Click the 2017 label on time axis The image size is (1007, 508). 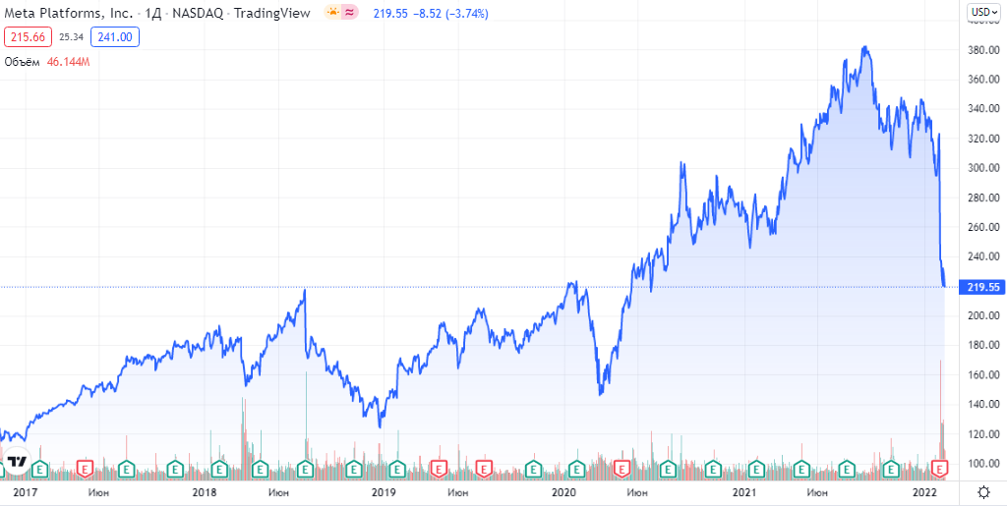[26, 492]
